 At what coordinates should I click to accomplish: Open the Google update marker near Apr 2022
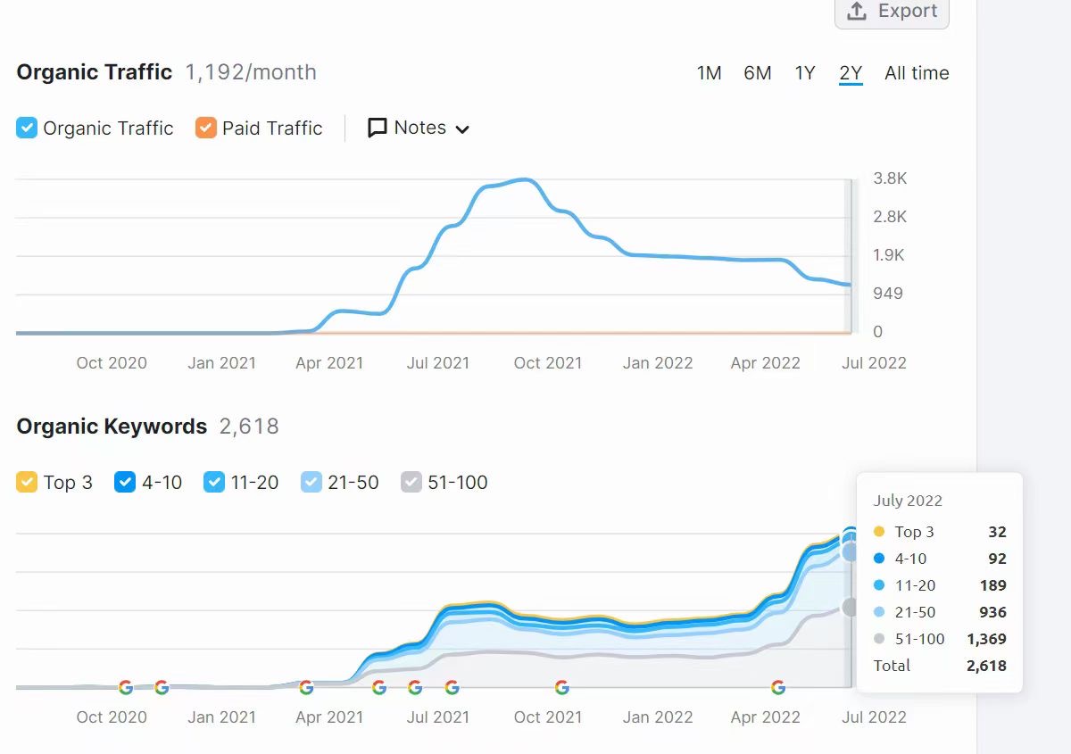(x=778, y=687)
